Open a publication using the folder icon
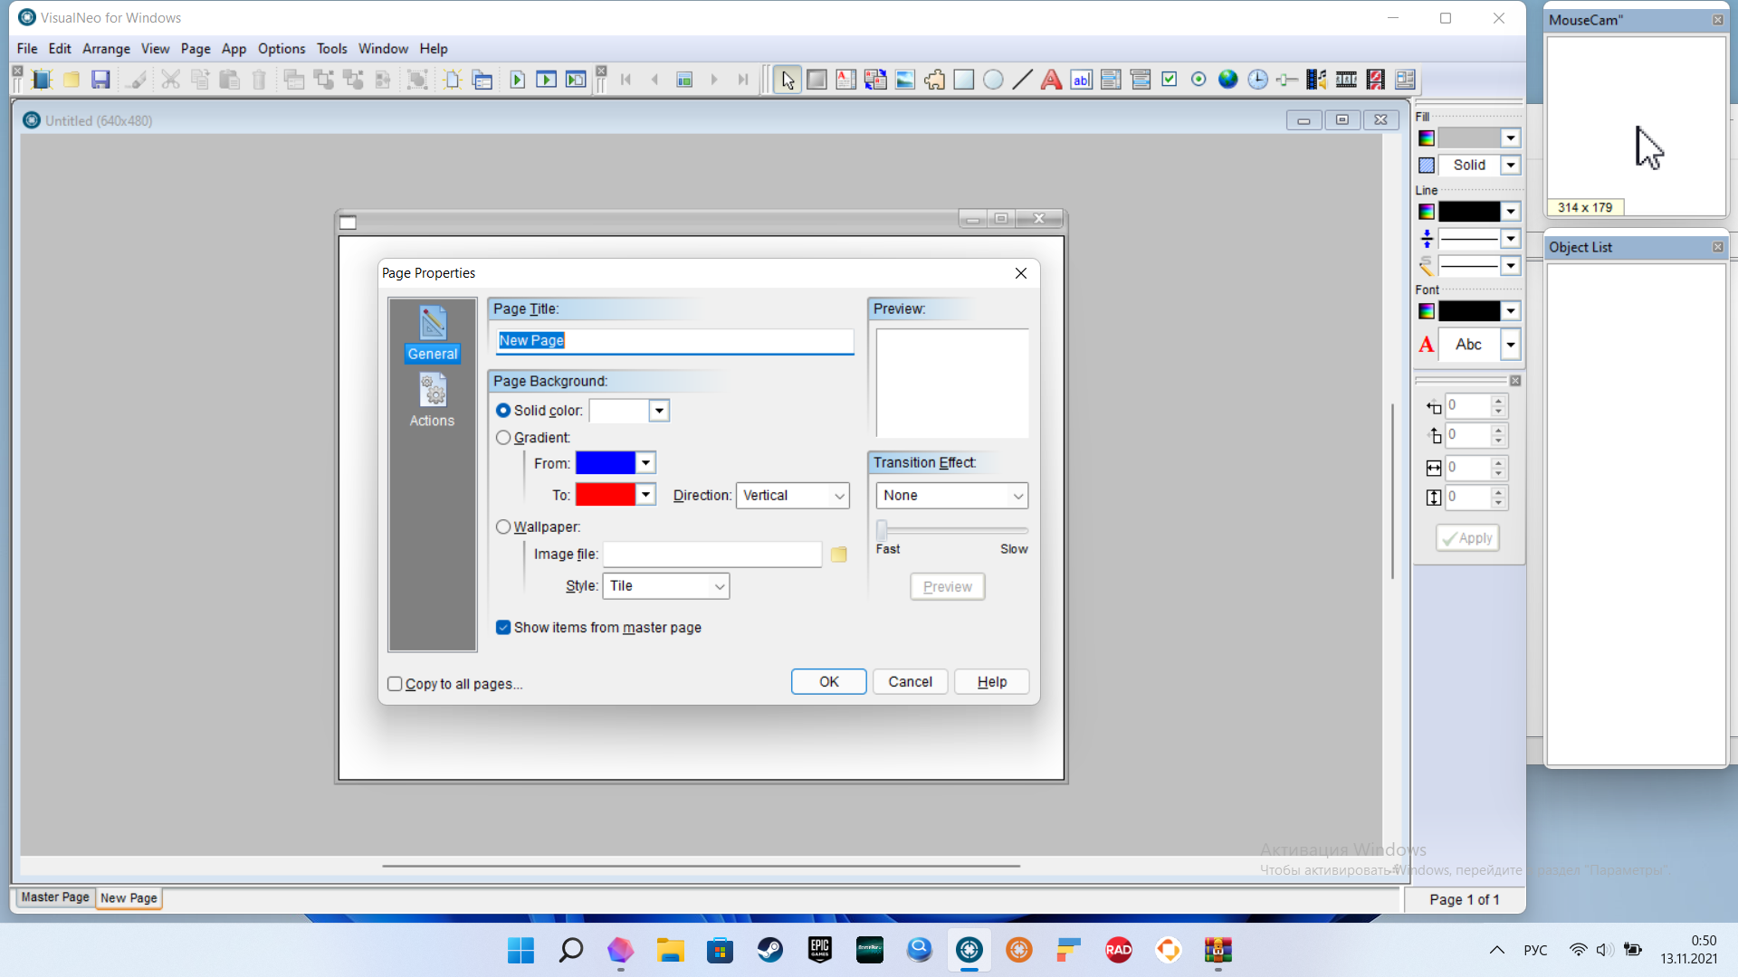The image size is (1738, 977). [x=72, y=80]
